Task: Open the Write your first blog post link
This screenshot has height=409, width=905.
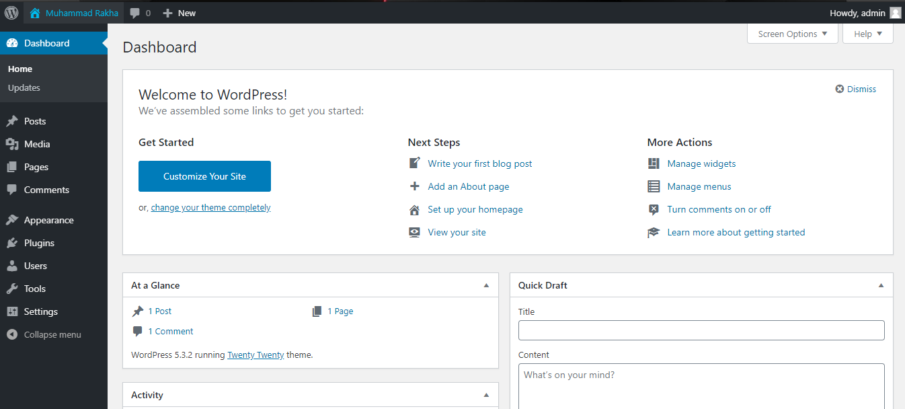Action: (x=479, y=163)
